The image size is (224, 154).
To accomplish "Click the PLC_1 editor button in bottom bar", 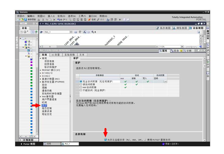I will (x=70, y=144).
